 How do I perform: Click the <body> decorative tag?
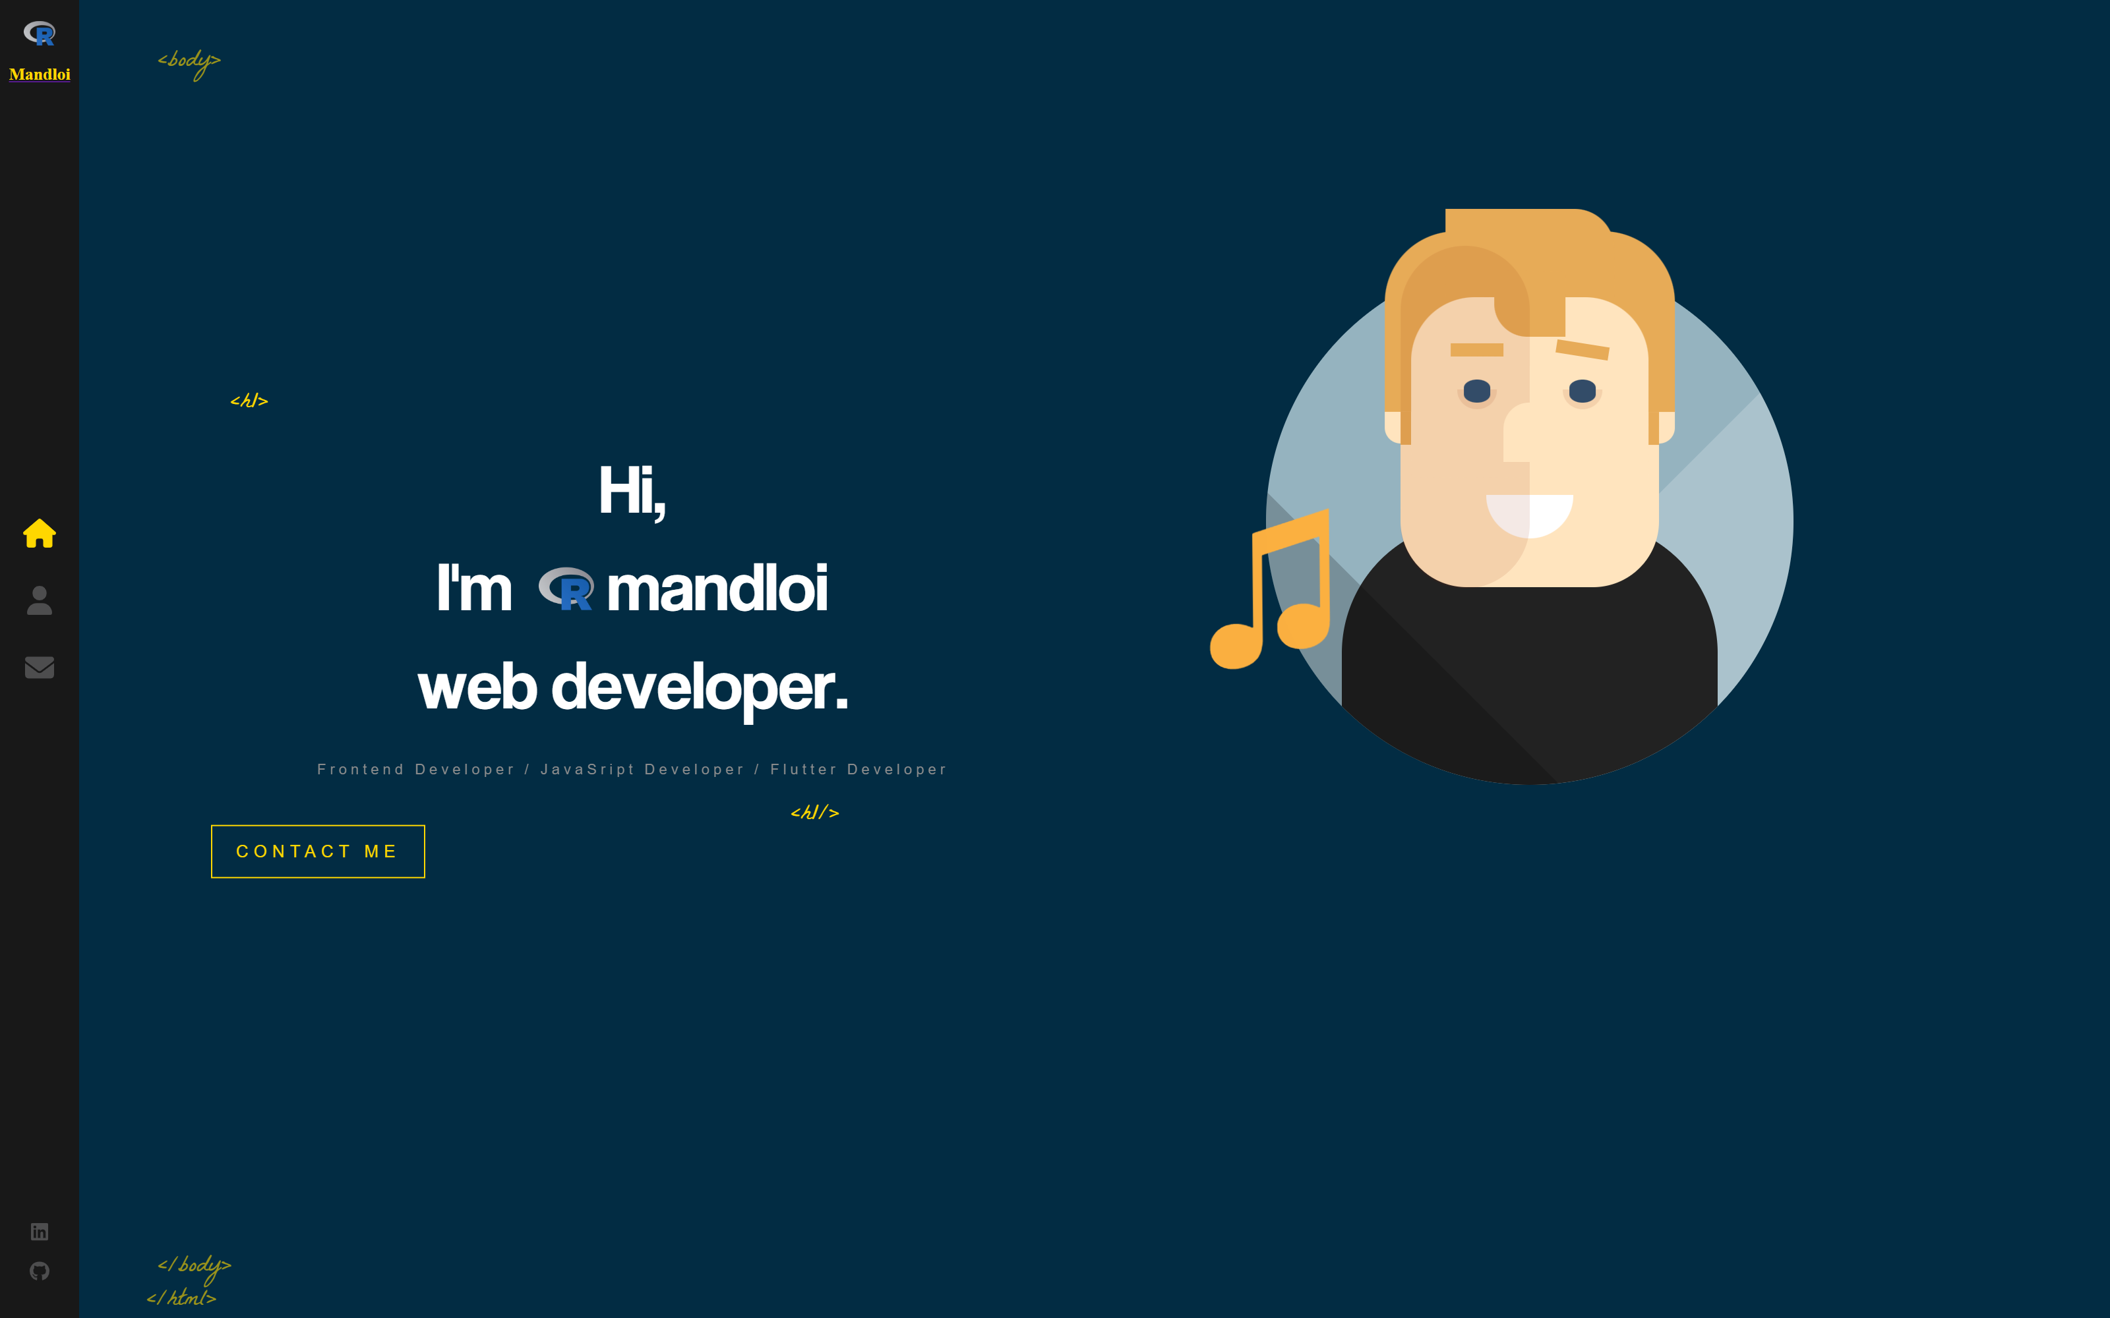[189, 61]
